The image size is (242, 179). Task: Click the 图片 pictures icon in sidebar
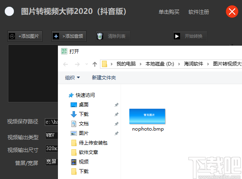tap(74, 133)
